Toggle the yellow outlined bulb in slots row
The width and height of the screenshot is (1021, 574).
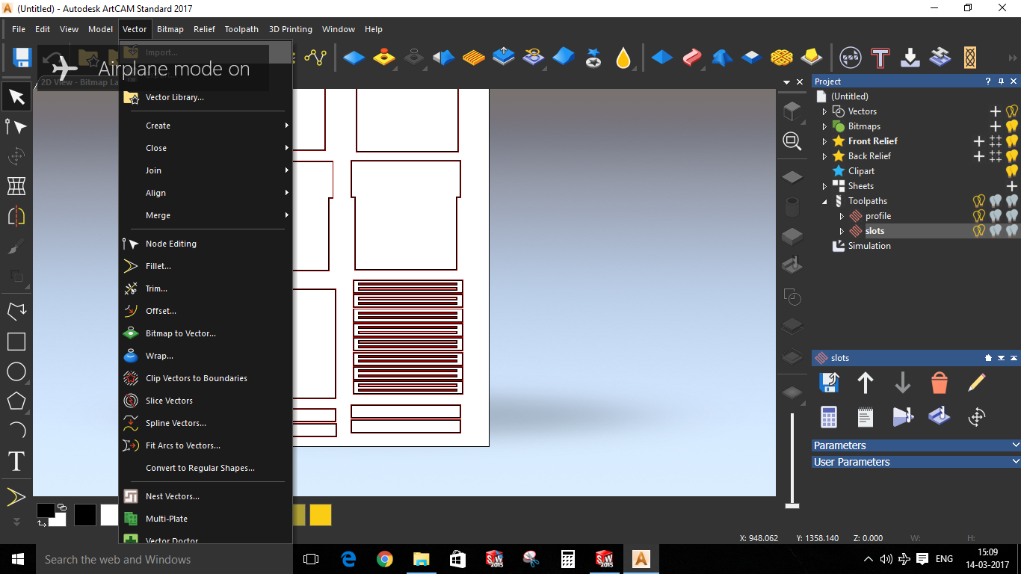[x=979, y=231]
